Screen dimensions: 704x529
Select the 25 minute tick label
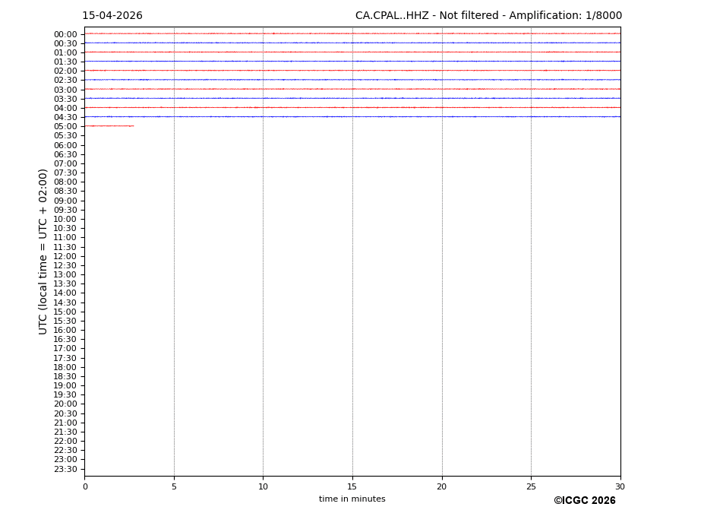(531, 486)
